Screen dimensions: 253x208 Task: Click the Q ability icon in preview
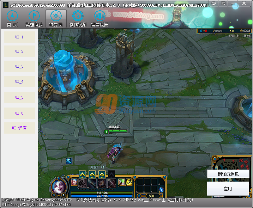point(83,183)
